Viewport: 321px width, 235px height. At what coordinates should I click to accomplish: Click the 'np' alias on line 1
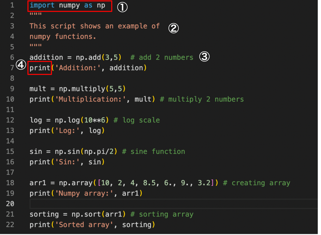pos(101,6)
